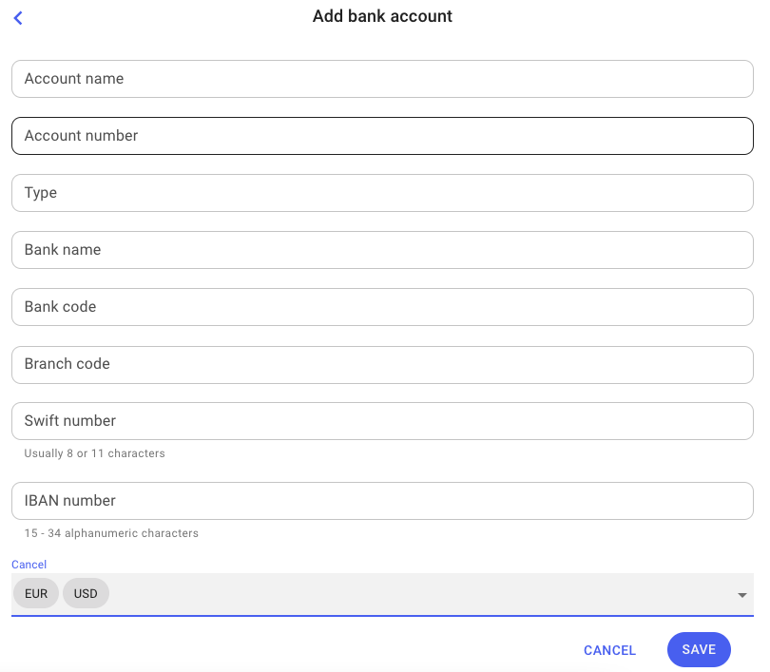Viewport: 770px width, 672px height.
Task: Expand the currency dropdown arrow
Action: click(x=741, y=595)
